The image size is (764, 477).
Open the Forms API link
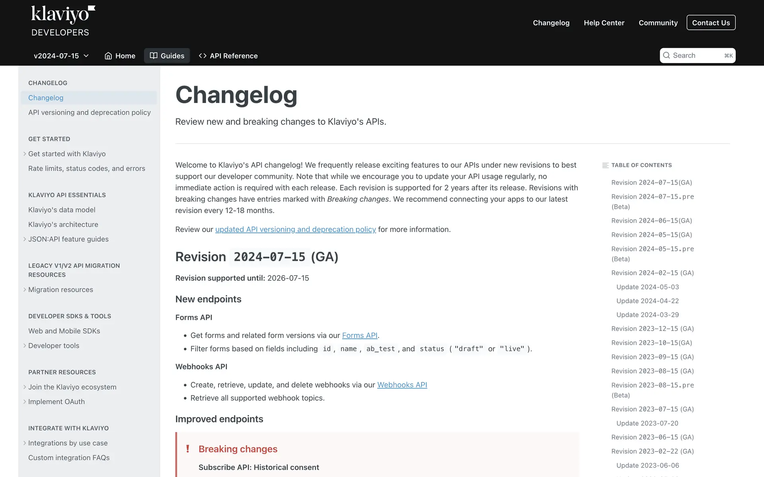[x=359, y=335]
